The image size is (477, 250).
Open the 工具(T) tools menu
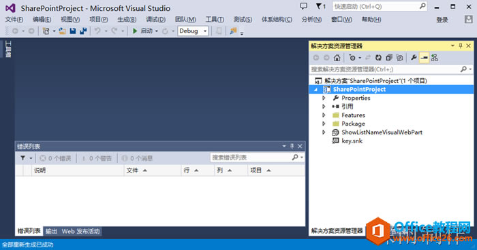tap(215, 20)
